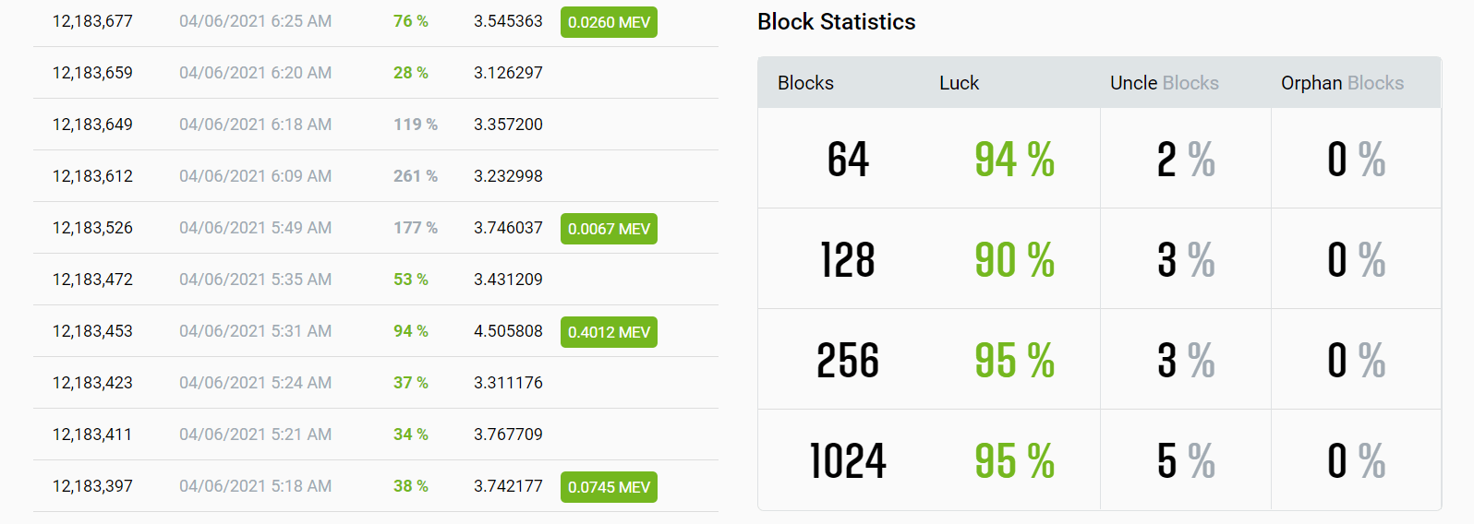Viewport: 1474px width, 524px height.
Task: Open block number 12,183,411
Action: 92,435
